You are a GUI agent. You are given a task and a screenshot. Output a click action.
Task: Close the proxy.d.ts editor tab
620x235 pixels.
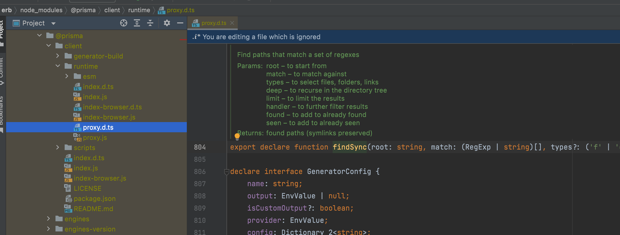[x=232, y=23]
